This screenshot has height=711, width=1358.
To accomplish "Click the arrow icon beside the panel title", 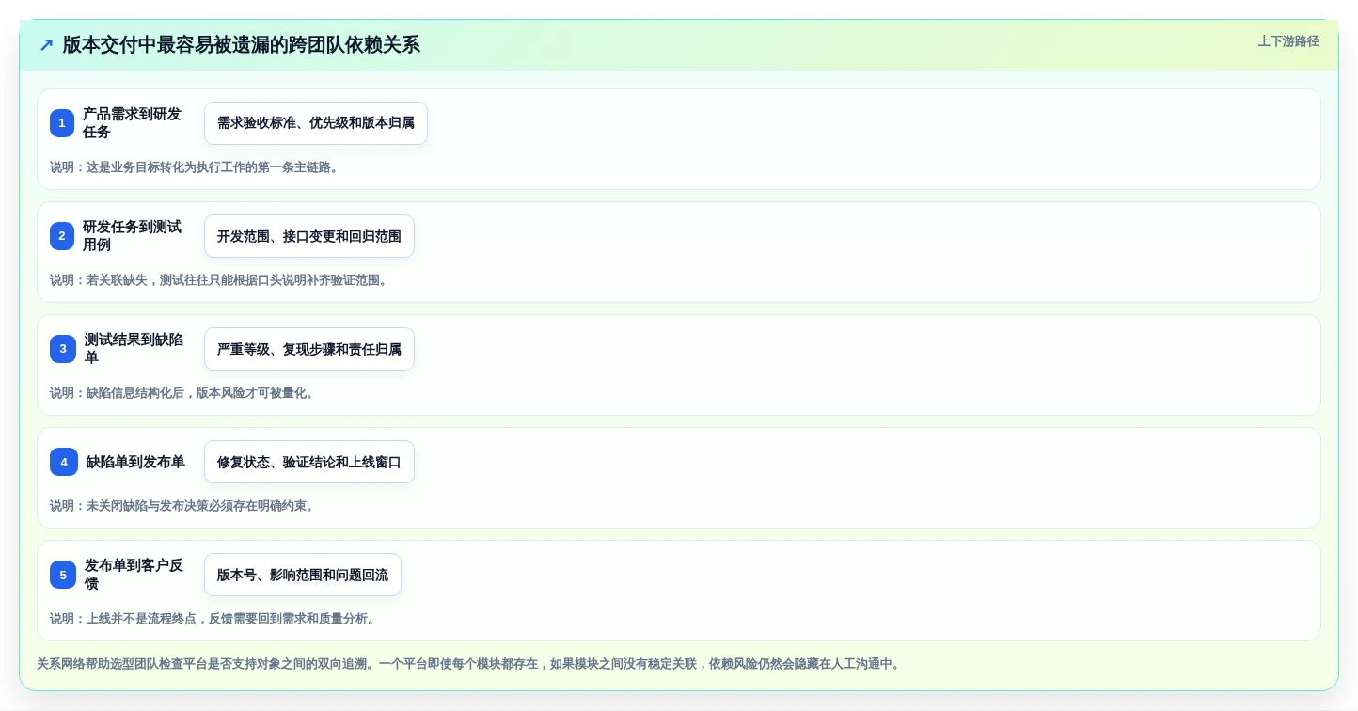I will (46, 45).
